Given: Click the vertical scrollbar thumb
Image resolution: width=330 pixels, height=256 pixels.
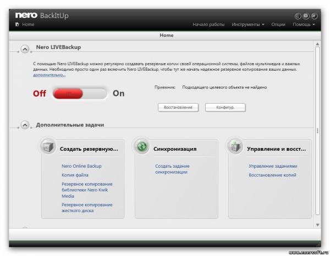Looking at the screenshot, I should tap(317, 130).
